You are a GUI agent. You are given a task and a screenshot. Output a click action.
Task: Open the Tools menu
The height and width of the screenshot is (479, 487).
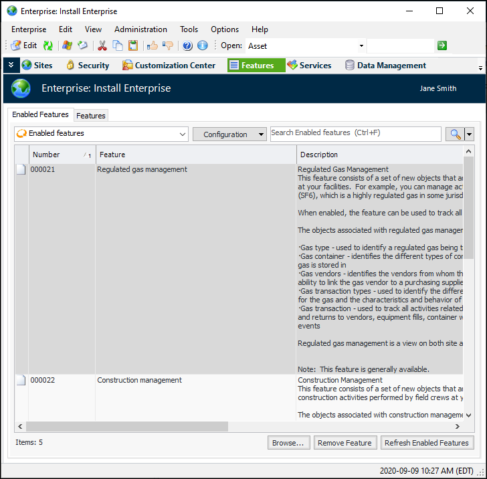pyautogui.click(x=189, y=29)
